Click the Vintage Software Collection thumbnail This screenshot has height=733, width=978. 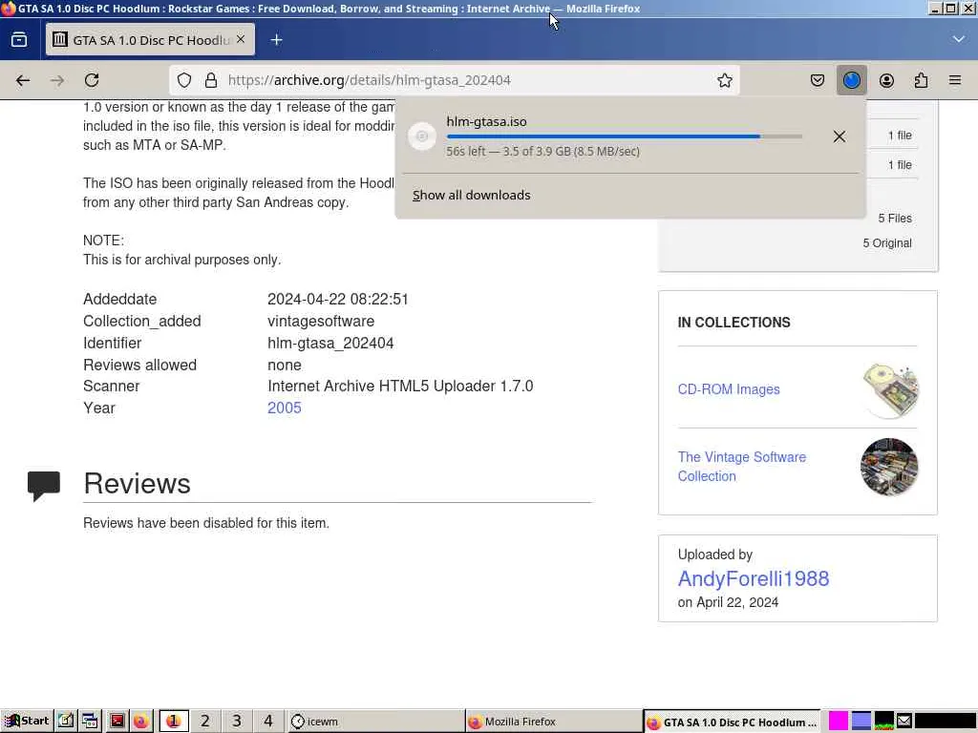pos(889,467)
